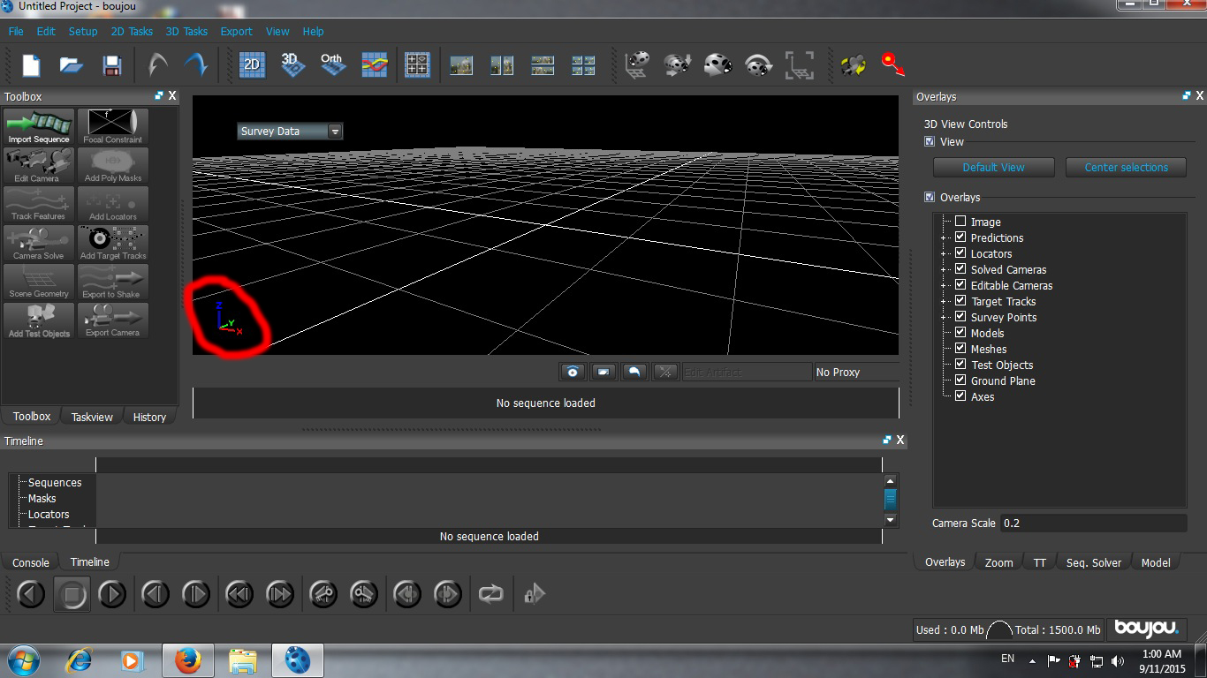Save project with the floppy disk icon
Viewport: 1207px width, 678px height.
click(x=111, y=64)
